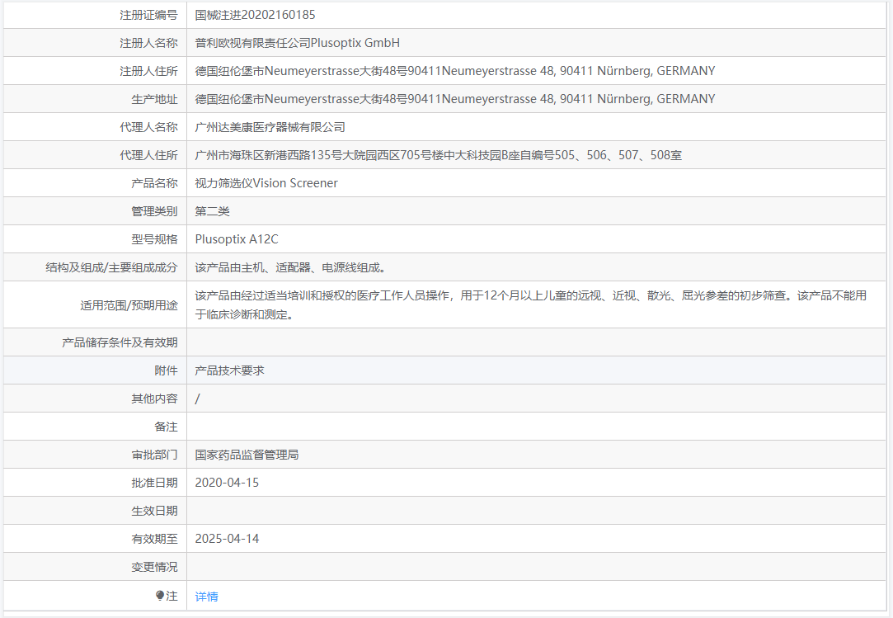893x618 pixels.
Task: Click the 生效日期 label
Action: pos(154,511)
